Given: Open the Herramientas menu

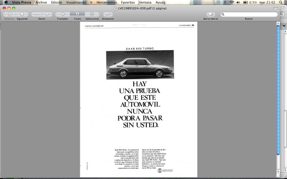Looking at the screenshot, I should (x=107, y=2).
